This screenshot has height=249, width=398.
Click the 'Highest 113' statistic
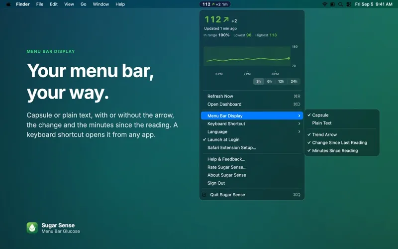pyautogui.click(x=266, y=35)
